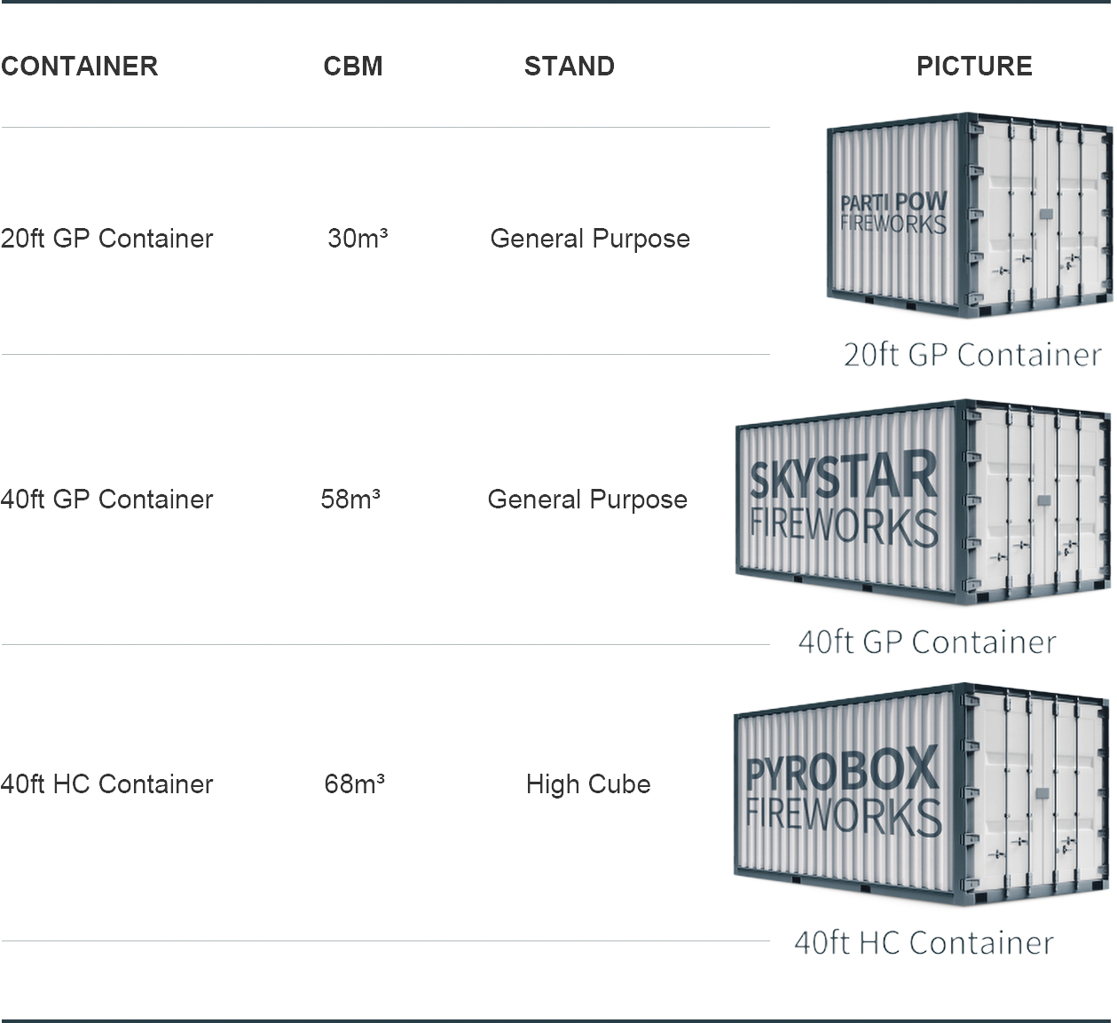
Task: Click the 40ft HC Container picture caption
Action: tap(924, 942)
